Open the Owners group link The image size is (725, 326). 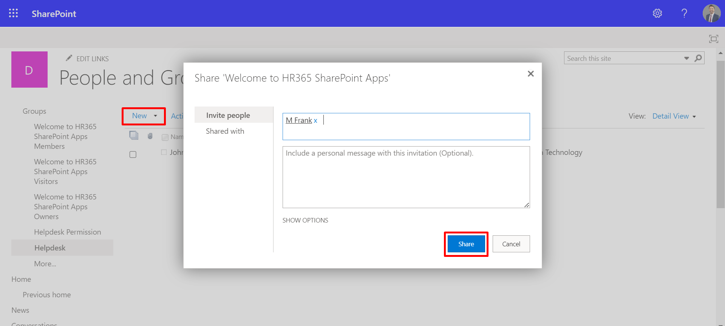click(65, 207)
